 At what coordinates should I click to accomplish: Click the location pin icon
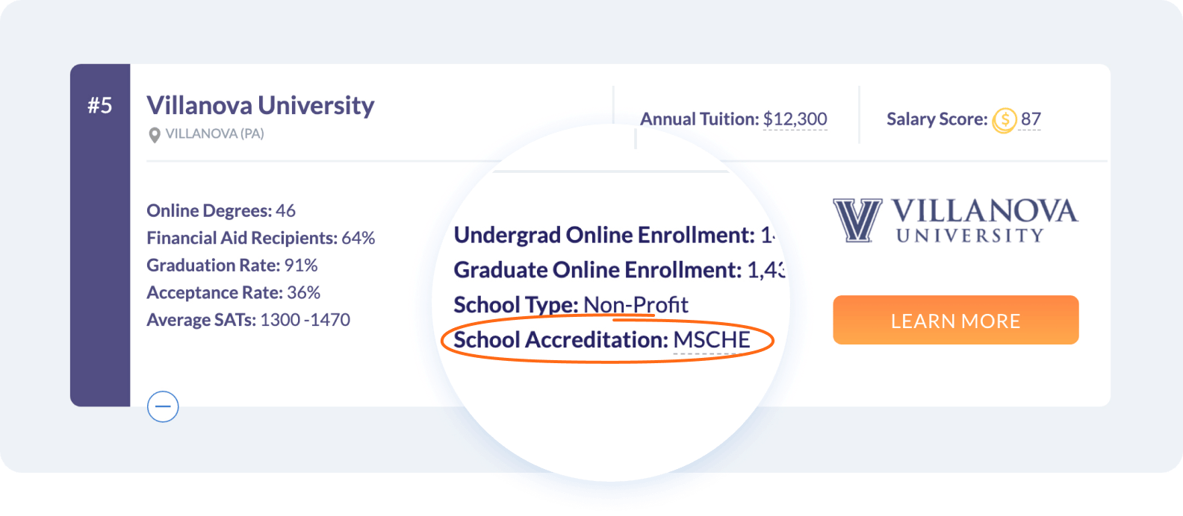tap(155, 135)
